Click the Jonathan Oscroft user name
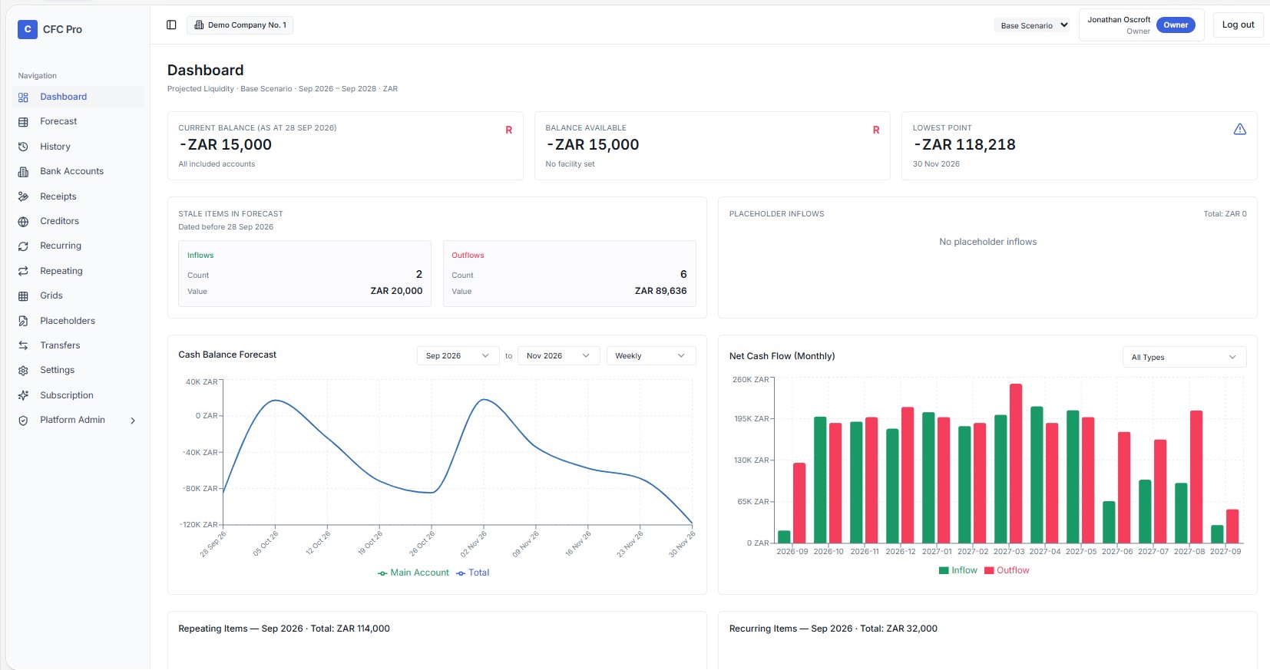The image size is (1270, 670). [1119, 20]
